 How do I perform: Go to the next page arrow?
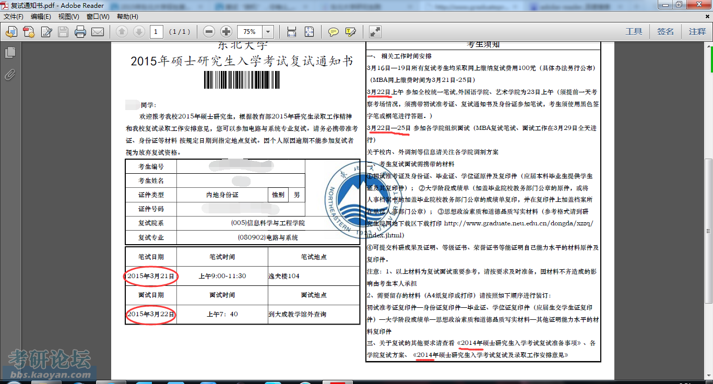click(x=139, y=32)
